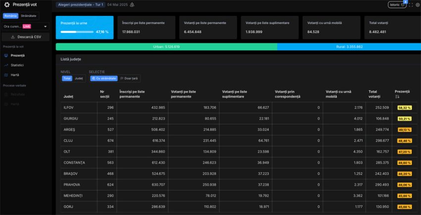Viewport: 421px width, 215px height.
Task: Click the Alegeri prezidențiale - Tur 1 tag
Action: pyautogui.click(x=80, y=4)
